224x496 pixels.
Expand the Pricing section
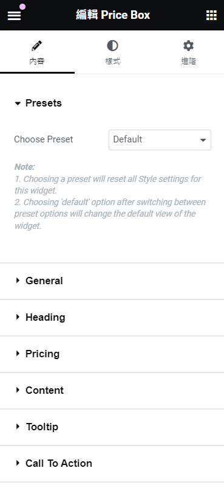point(112,354)
